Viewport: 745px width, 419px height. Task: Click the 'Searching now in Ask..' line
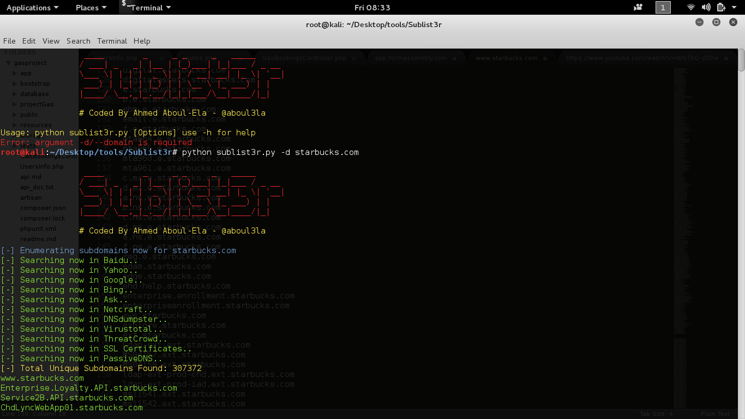pyautogui.click(x=64, y=300)
